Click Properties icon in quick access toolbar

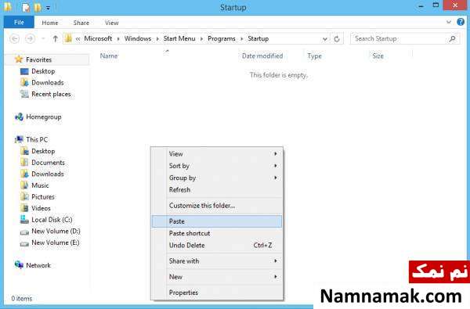26,8
